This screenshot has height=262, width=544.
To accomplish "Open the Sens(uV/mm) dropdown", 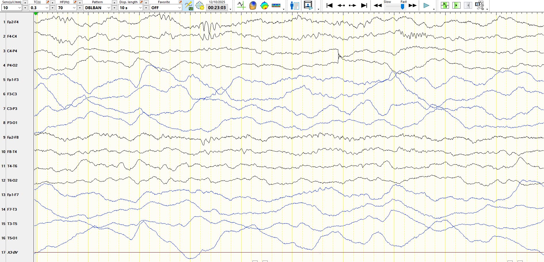I will coord(19,8).
